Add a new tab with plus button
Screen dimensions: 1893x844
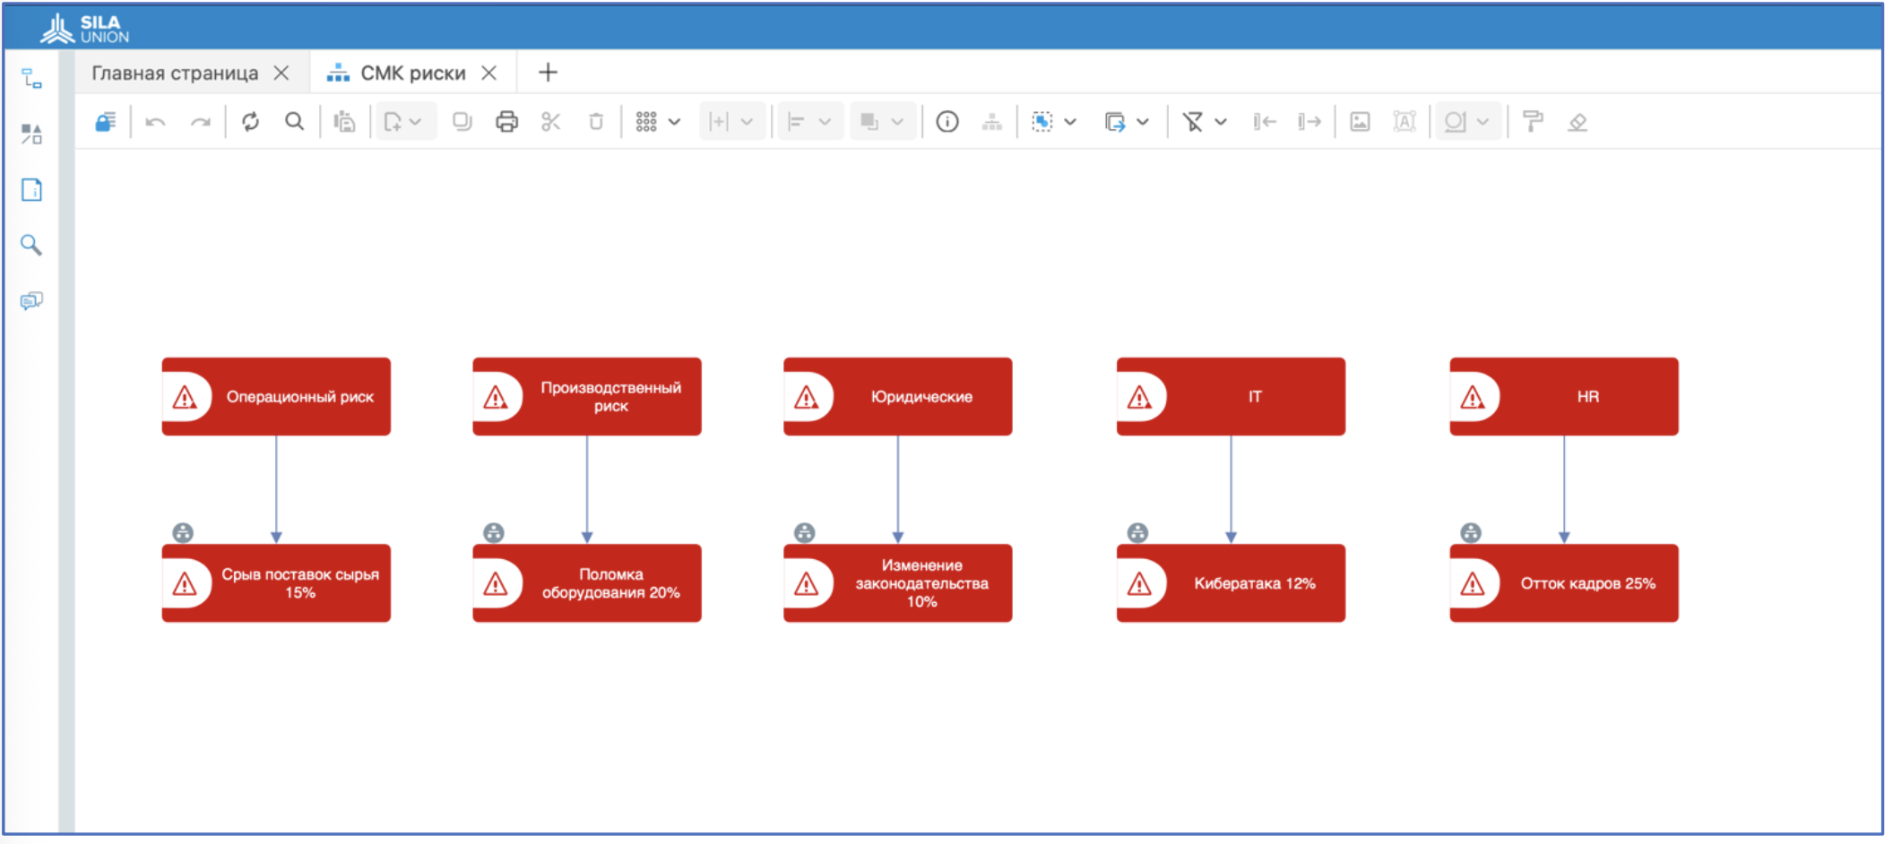coord(548,73)
